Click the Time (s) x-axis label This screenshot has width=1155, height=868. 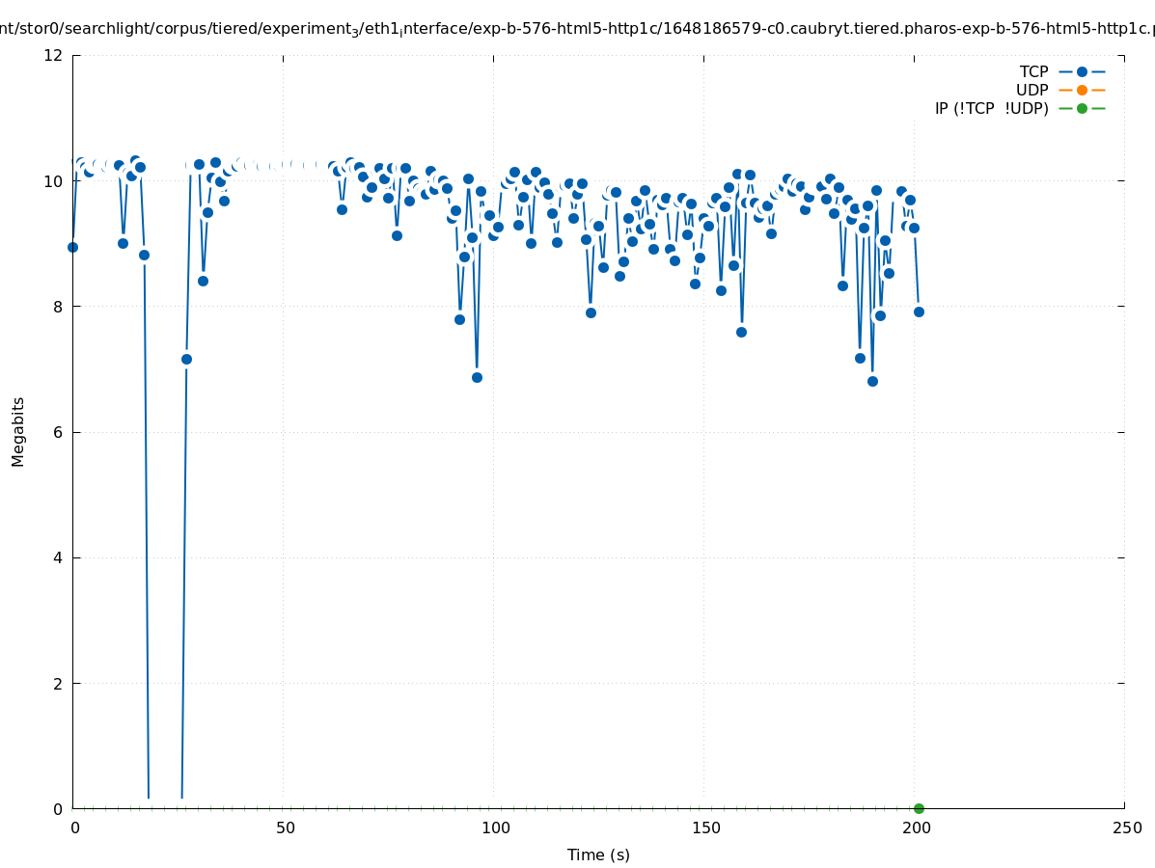click(x=598, y=854)
